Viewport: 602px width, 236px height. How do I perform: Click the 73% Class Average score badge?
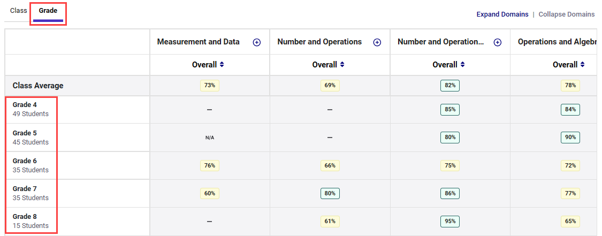[209, 86]
